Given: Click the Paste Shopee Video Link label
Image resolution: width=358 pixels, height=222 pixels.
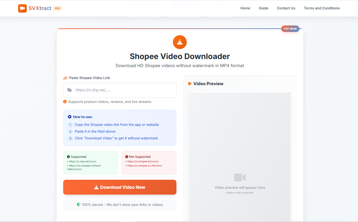Looking at the screenshot, I should click(x=90, y=78).
